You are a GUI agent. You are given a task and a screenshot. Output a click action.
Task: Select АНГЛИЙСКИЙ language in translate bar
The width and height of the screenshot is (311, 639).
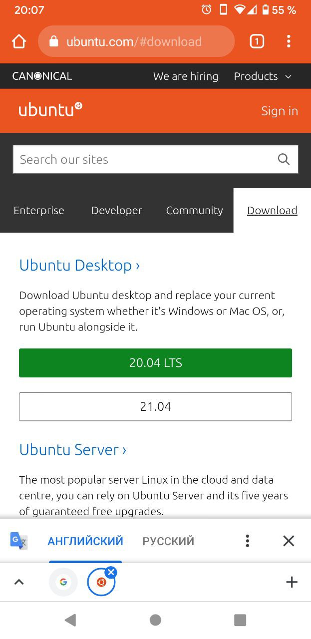[x=85, y=541]
